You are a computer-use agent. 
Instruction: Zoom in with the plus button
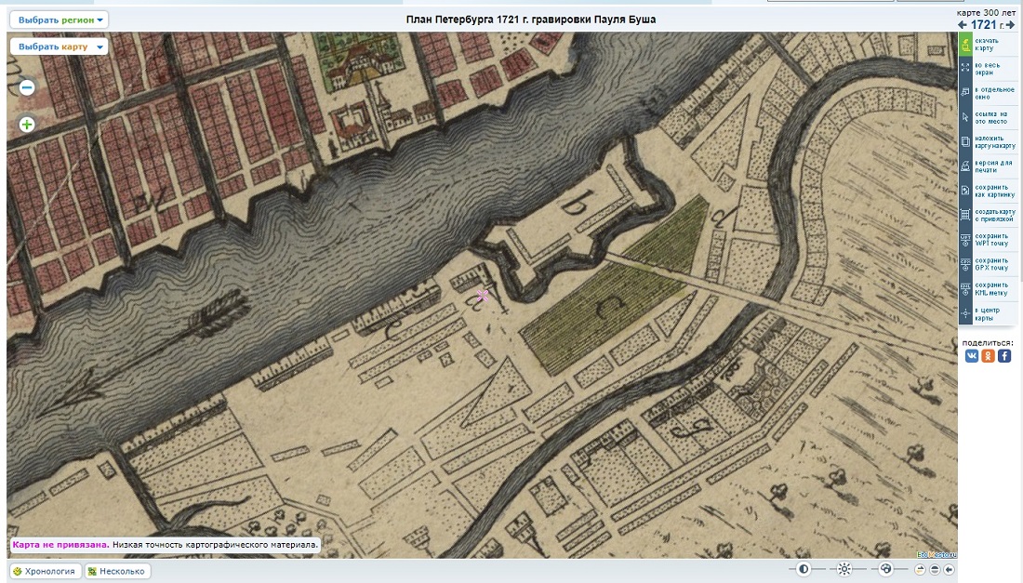click(x=27, y=125)
